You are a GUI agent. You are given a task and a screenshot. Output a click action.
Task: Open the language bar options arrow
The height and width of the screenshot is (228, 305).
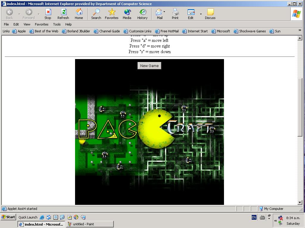point(269,218)
